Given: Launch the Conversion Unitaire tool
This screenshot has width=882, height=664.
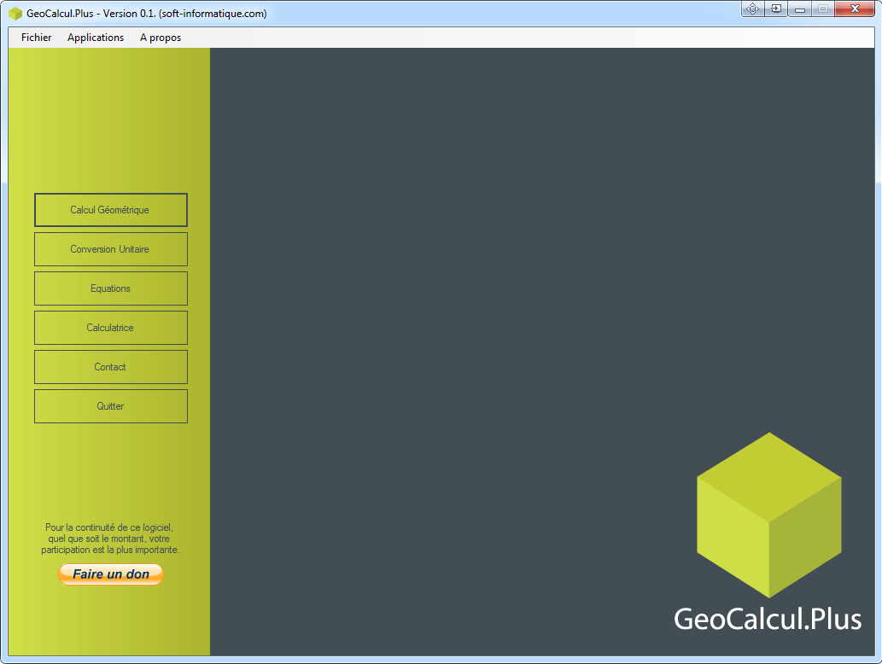Looking at the screenshot, I should [x=110, y=249].
